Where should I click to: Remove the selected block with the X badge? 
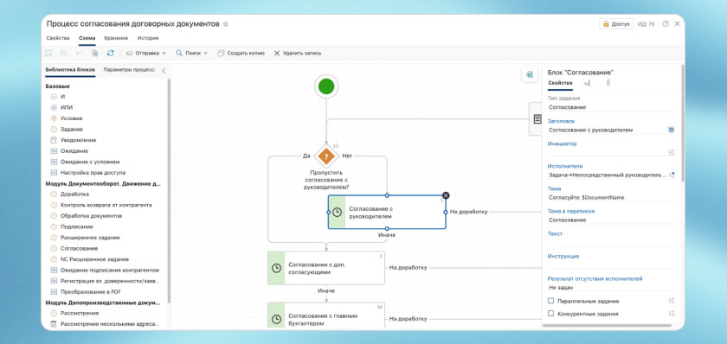pyautogui.click(x=446, y=195)
